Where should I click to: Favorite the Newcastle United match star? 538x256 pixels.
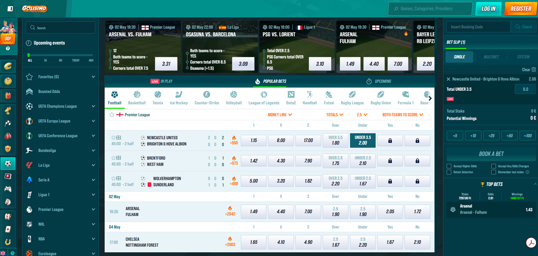point(113,137)
